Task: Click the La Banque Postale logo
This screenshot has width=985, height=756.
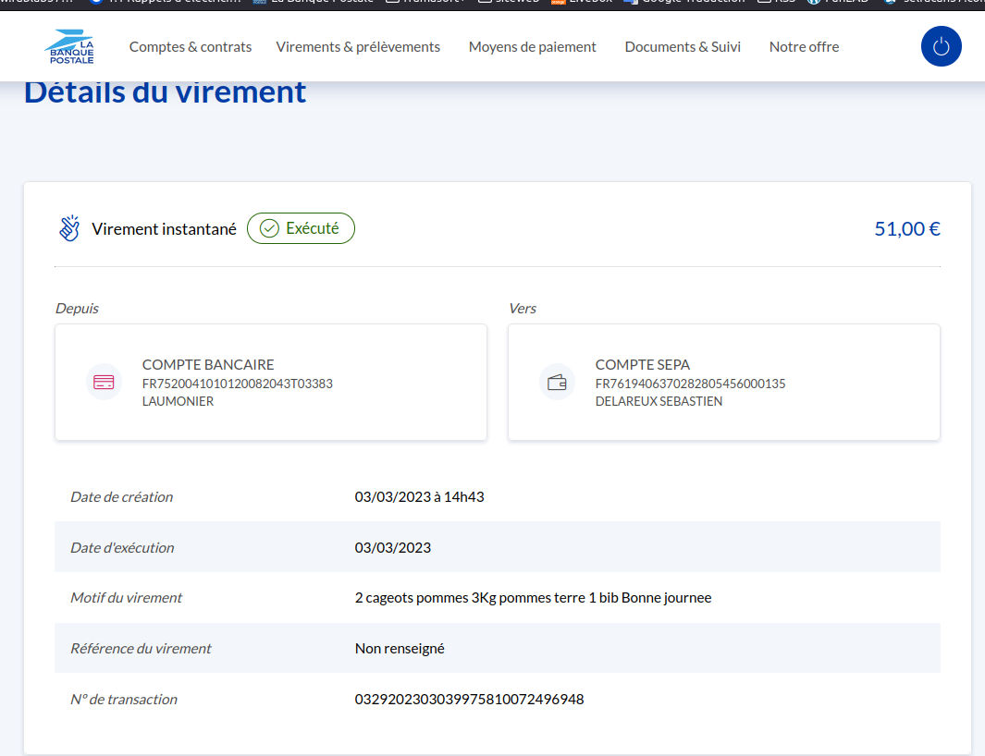Action: [70, 47]
